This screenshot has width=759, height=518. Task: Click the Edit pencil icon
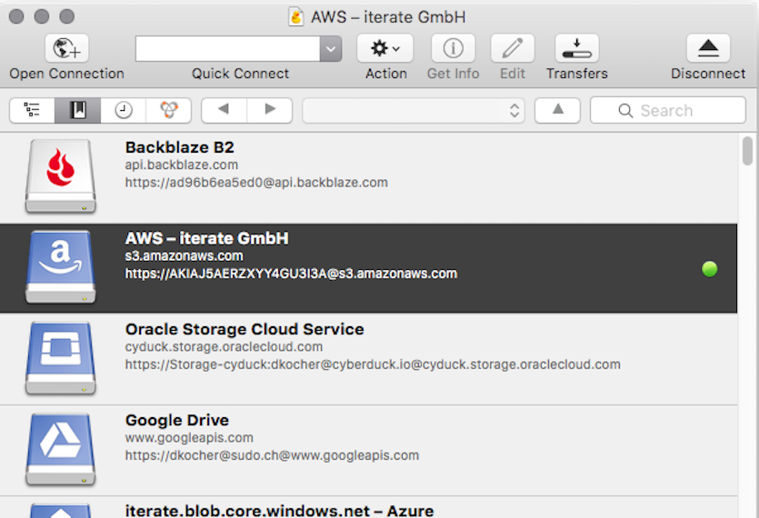512,48
